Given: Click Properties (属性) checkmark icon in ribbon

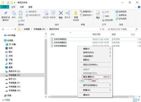Looking at the screenshot, I should pyautogui.click(x=98, y=13).
